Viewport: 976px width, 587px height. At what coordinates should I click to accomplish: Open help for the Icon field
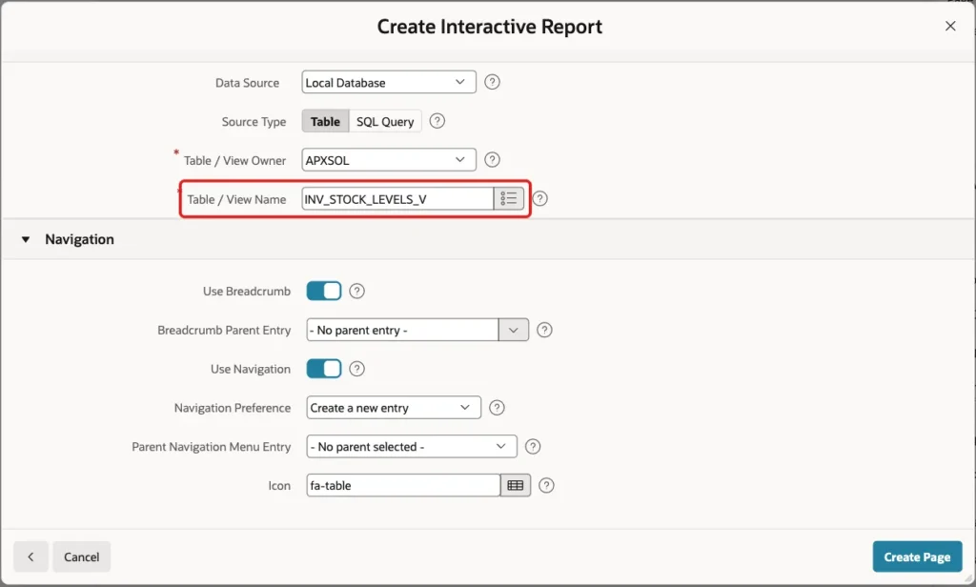click(x=546, y=486)
